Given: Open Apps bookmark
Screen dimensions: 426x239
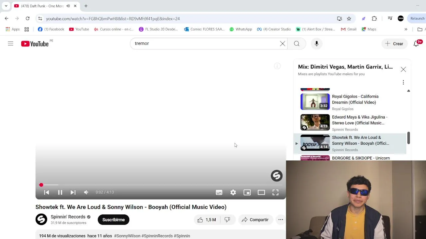Looking at the screenshot, I should 13,29.
